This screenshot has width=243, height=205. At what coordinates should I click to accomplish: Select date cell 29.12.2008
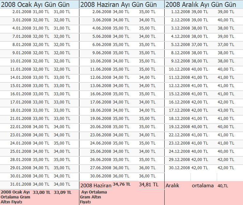(x=179, y=160)
